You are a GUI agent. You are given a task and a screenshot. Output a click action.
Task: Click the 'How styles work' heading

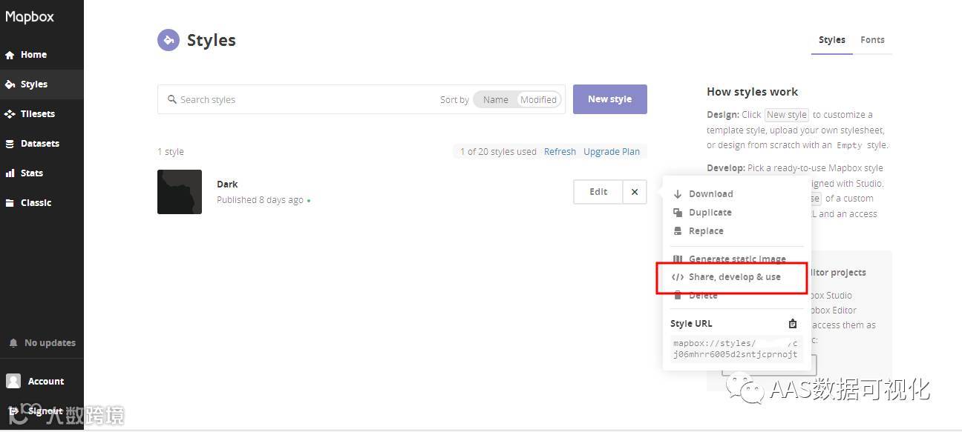coord(752,92)
